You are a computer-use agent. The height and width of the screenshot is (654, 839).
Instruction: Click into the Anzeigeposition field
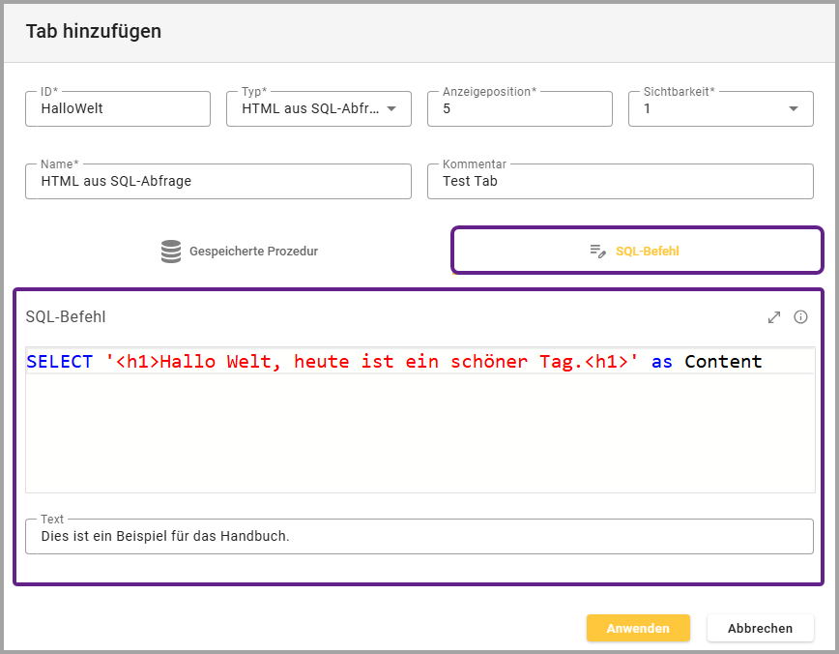[519, 108]
